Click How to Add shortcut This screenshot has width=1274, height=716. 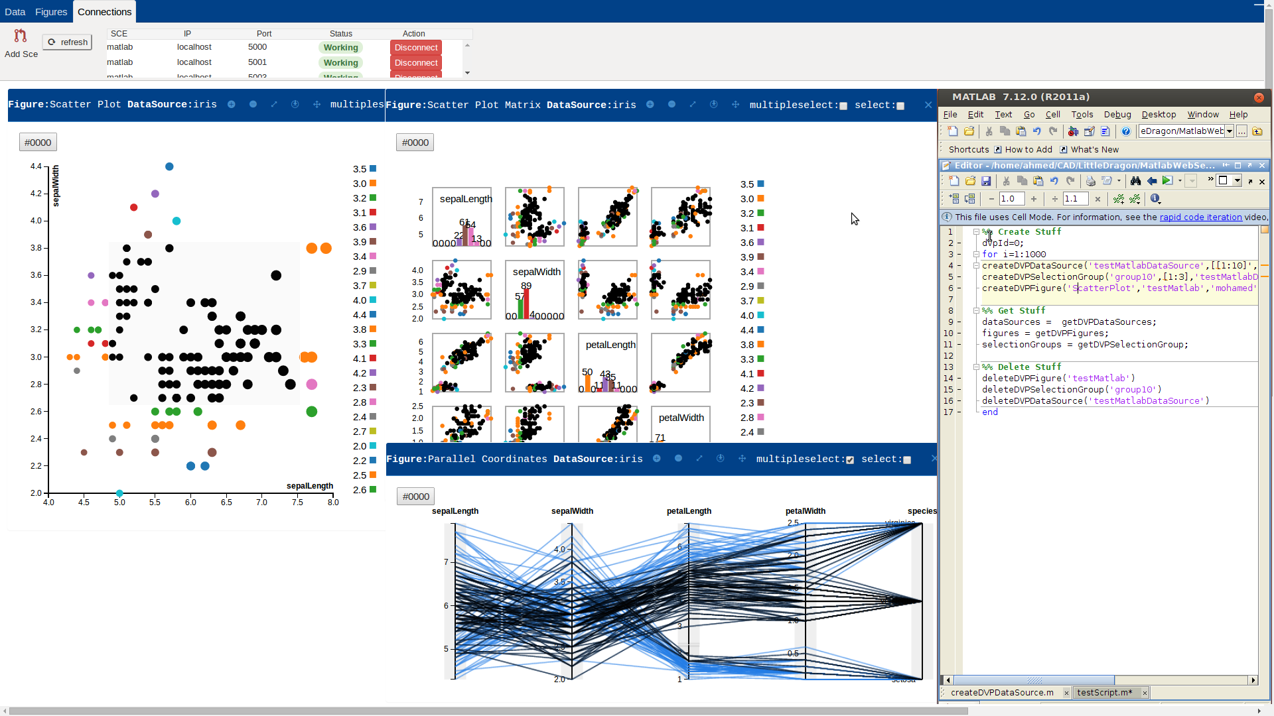[x=1023, y=150]
